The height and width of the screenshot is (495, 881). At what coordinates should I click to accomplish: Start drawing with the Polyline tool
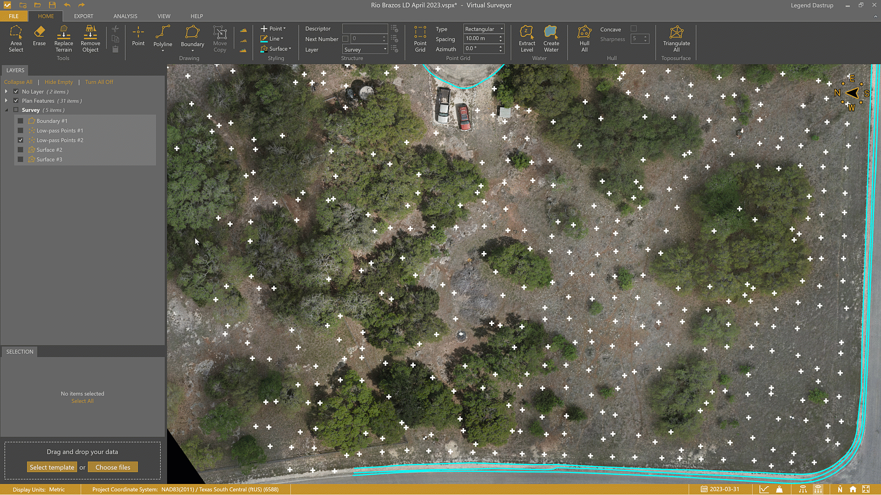click(162, 36)
